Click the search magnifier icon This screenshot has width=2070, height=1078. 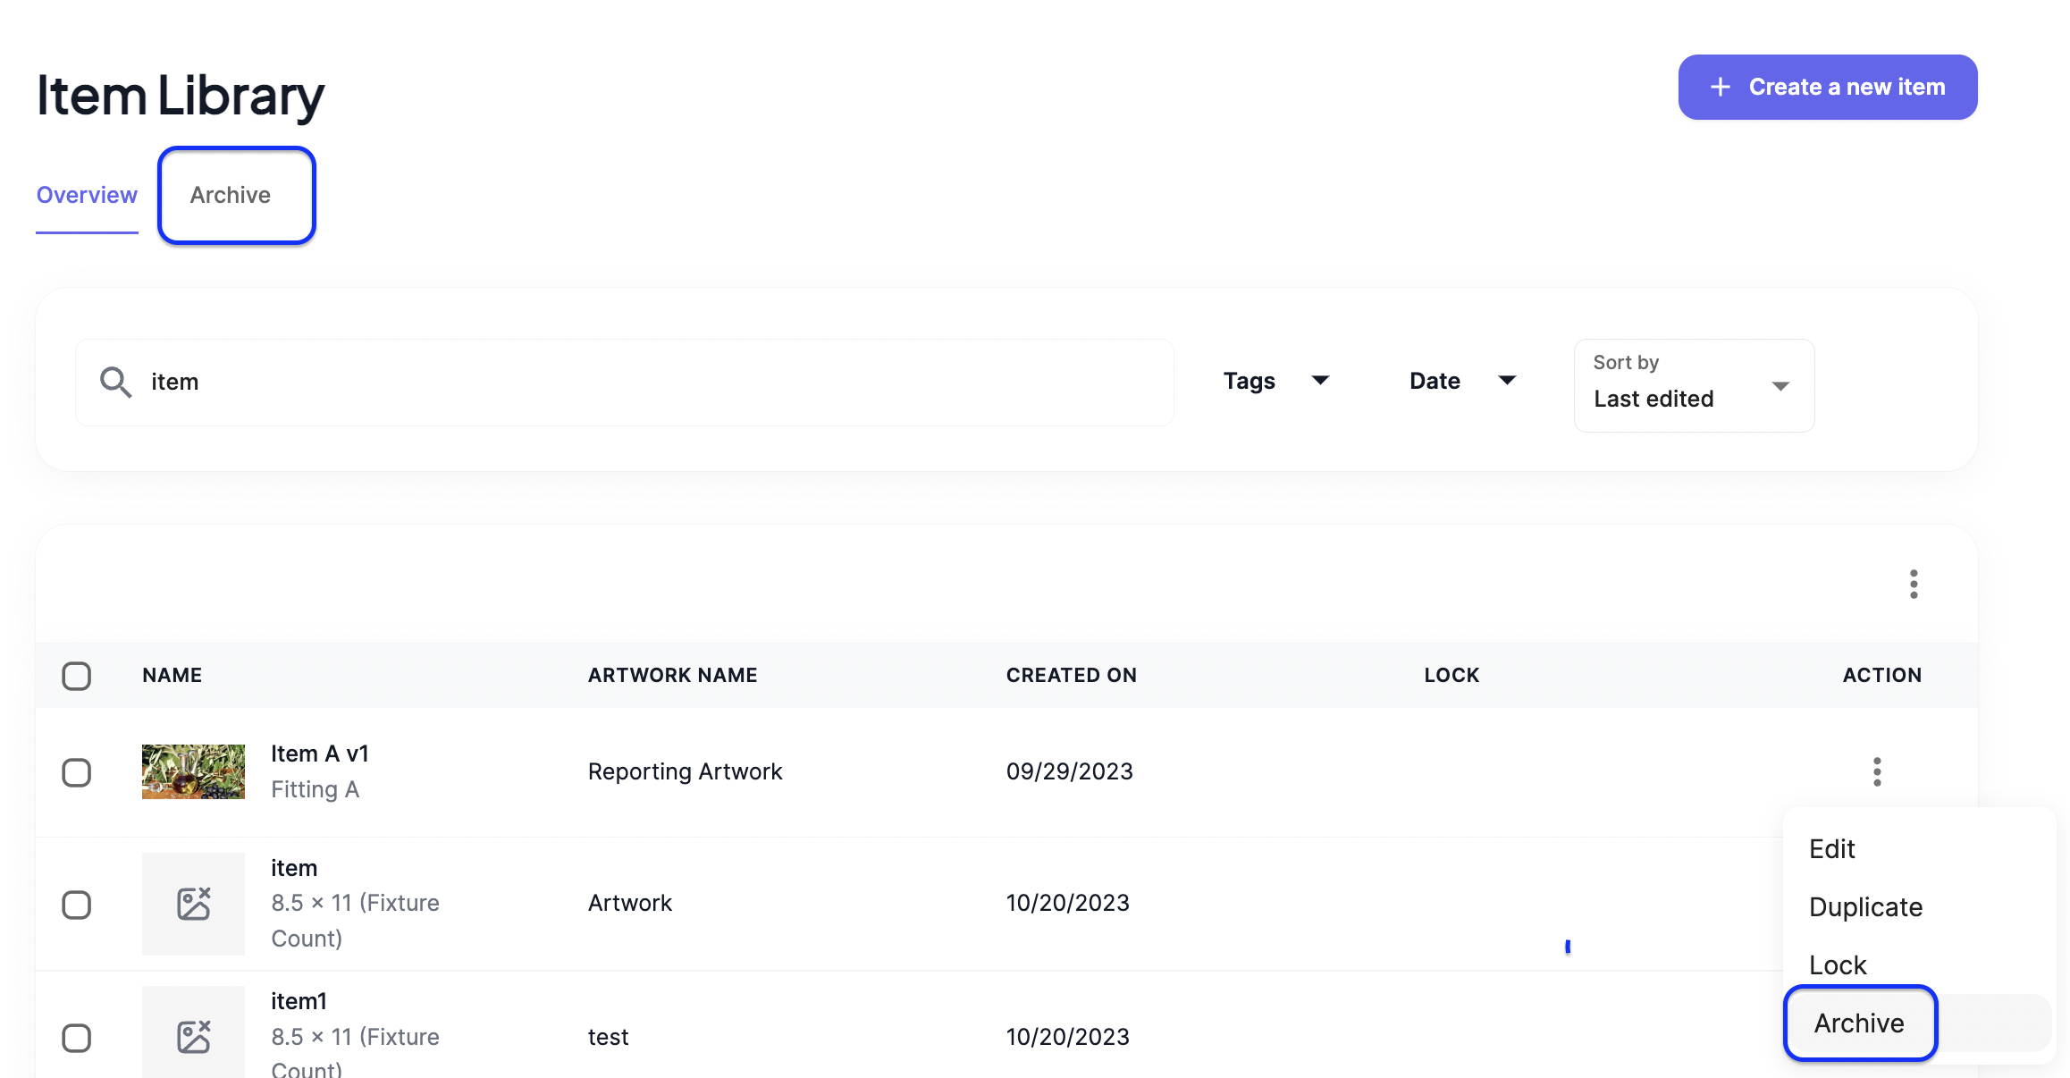115,382
